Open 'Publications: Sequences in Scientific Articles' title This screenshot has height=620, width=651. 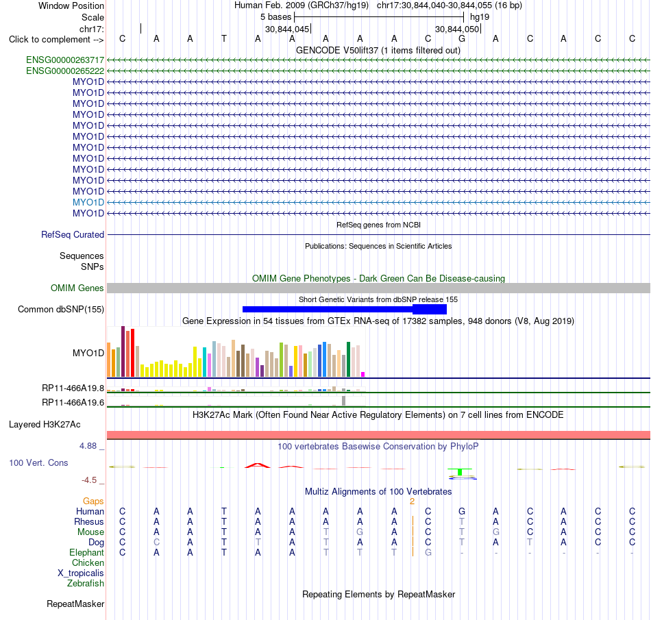pos(378,246)
